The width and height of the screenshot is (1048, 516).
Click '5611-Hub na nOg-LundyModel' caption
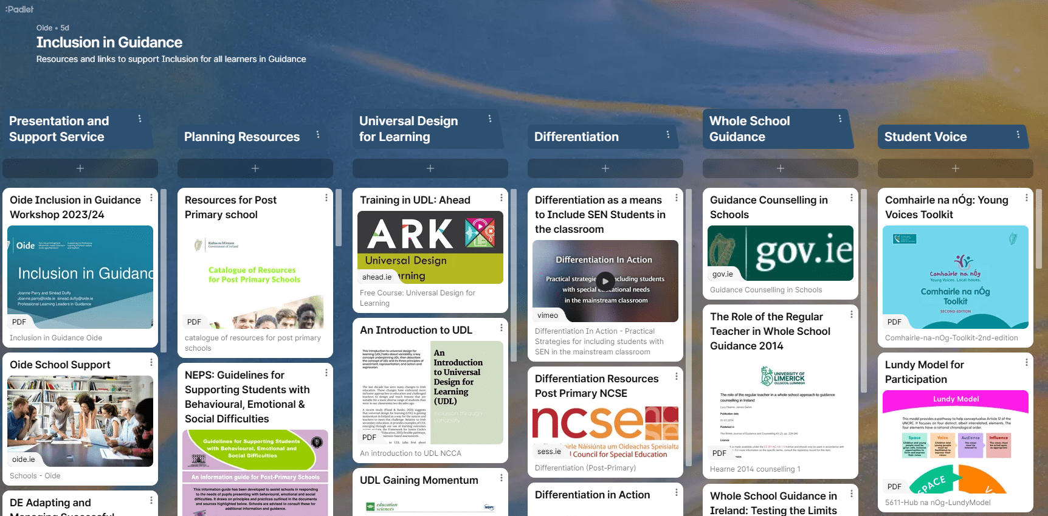click(938, 503)
